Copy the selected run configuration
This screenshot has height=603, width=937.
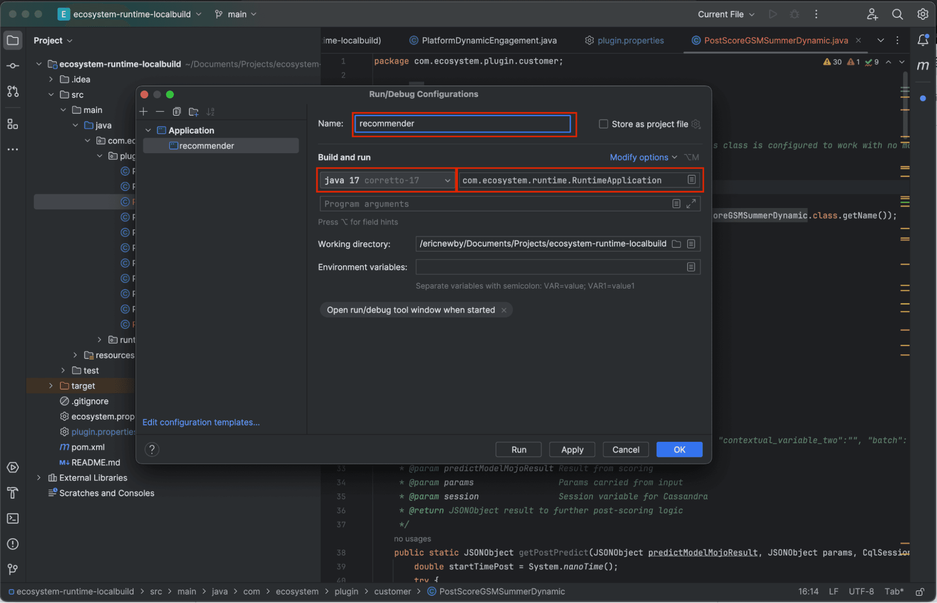click(177, 112)
